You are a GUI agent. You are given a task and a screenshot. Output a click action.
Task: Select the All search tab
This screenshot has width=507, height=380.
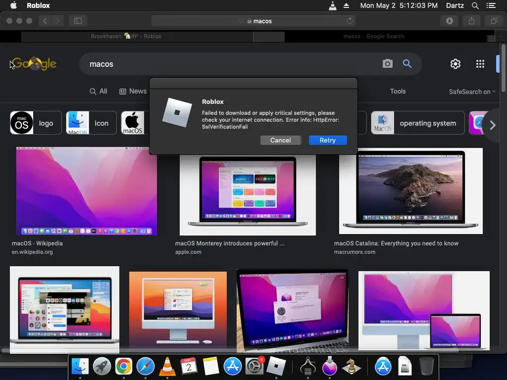point(99,91)
